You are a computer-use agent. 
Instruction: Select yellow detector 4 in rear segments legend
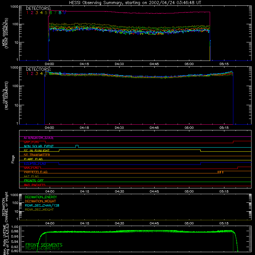point(41,74)
